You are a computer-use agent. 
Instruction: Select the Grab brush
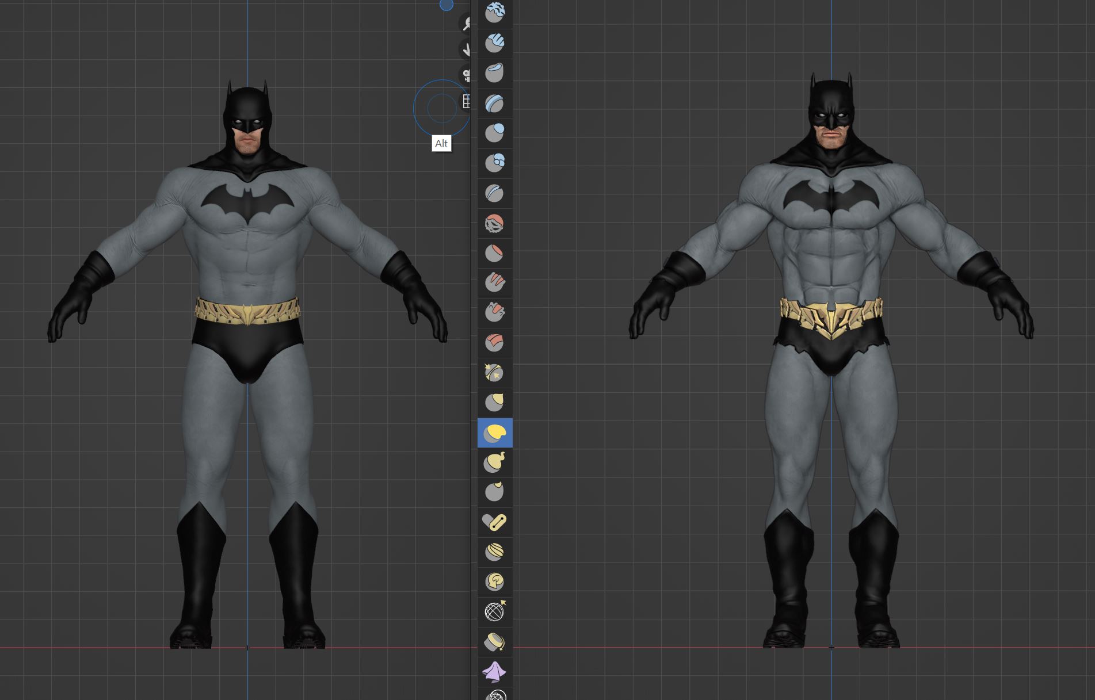point(494,403)
